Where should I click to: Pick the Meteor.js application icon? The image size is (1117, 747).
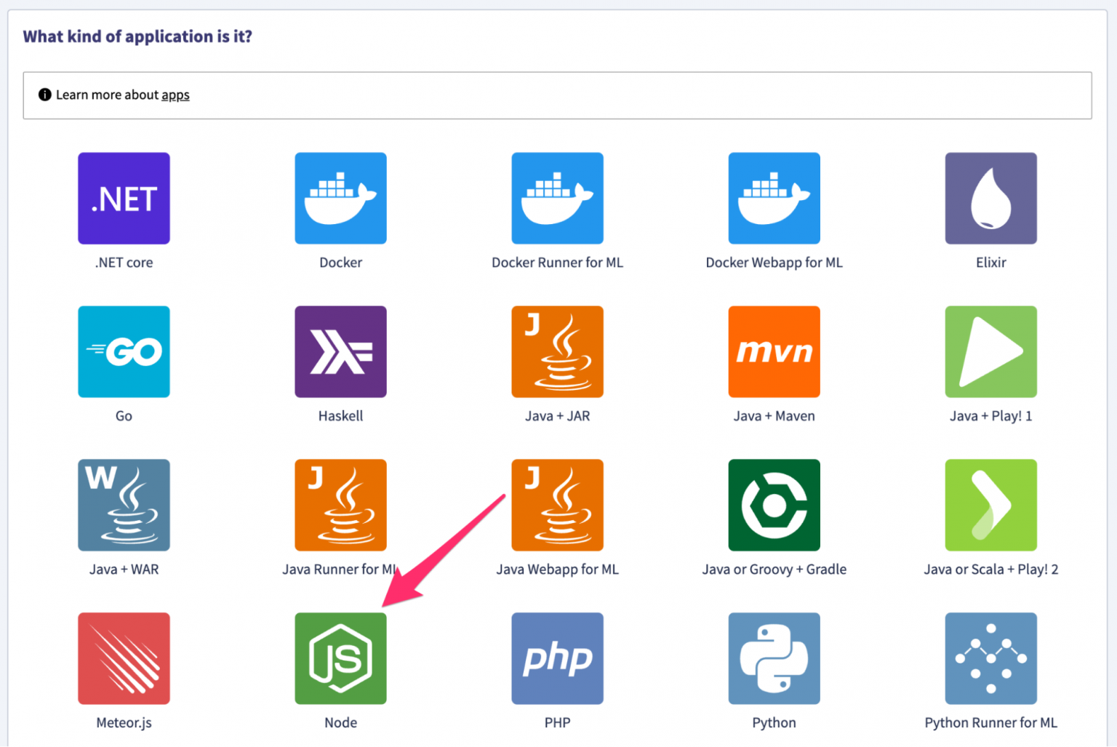(124, 658)
